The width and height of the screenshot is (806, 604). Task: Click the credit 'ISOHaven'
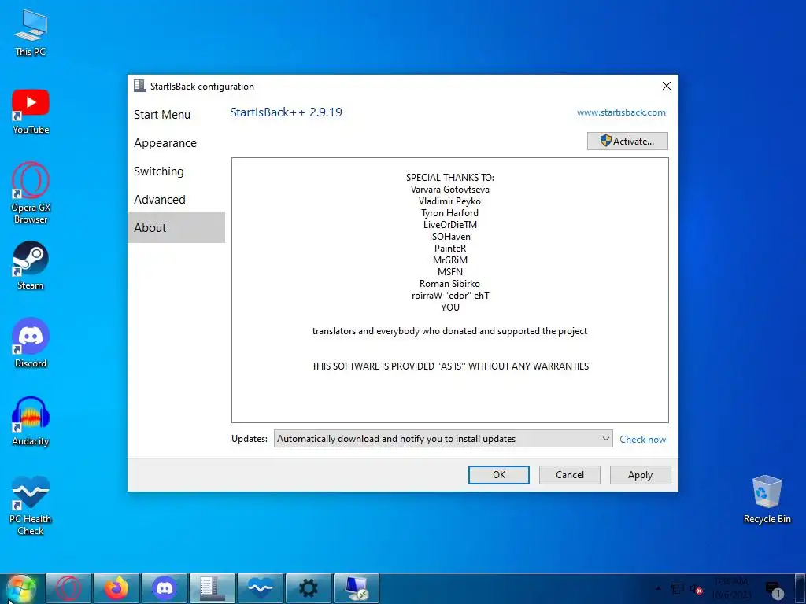coord(449,236)
